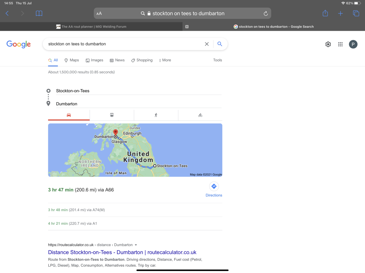Tap the battery indicator in status bar
This screenshot has height=273, width=365.
click(x=357, y=3)
